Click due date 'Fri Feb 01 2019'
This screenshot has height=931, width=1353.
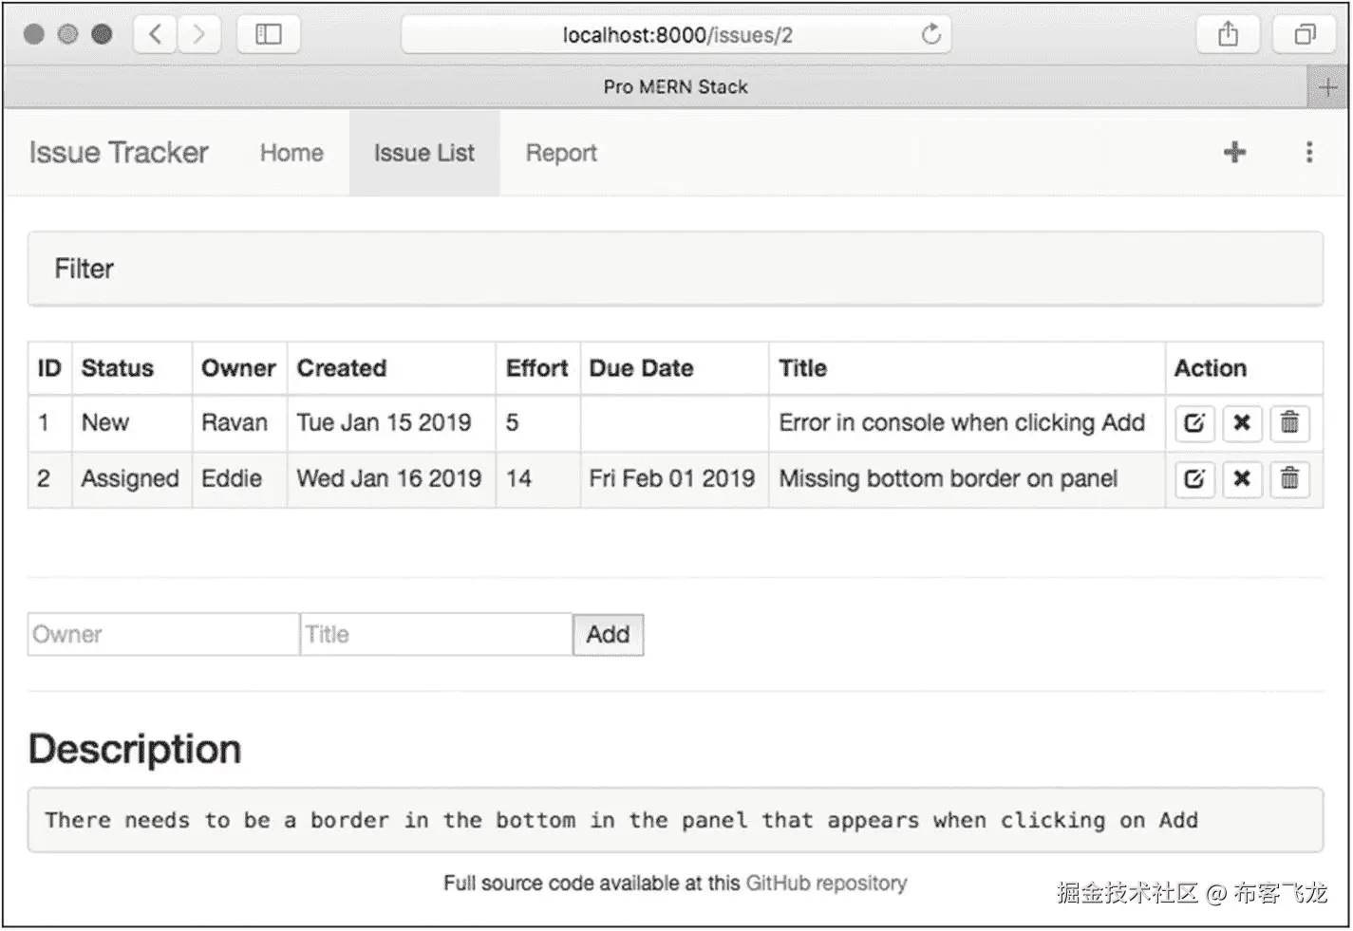(x=672, y=479)
